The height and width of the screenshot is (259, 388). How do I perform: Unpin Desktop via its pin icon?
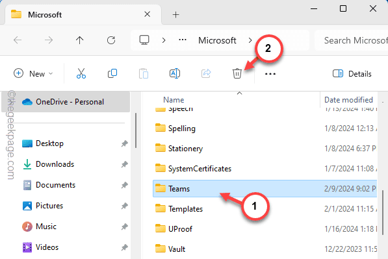[x=125, y=143]
